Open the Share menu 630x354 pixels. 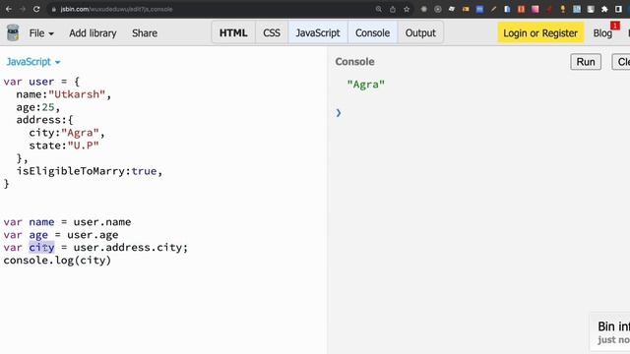[145, 33]
